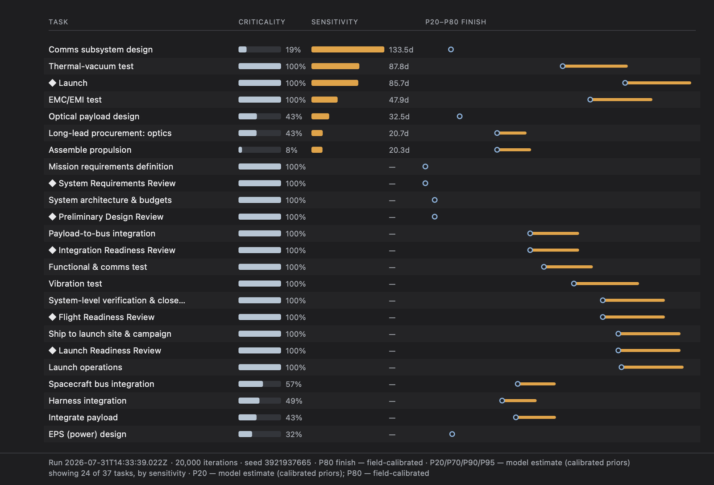Click the 57% criticality value
Viewport: 714px width, 485px height.
[x=294, y=384]
